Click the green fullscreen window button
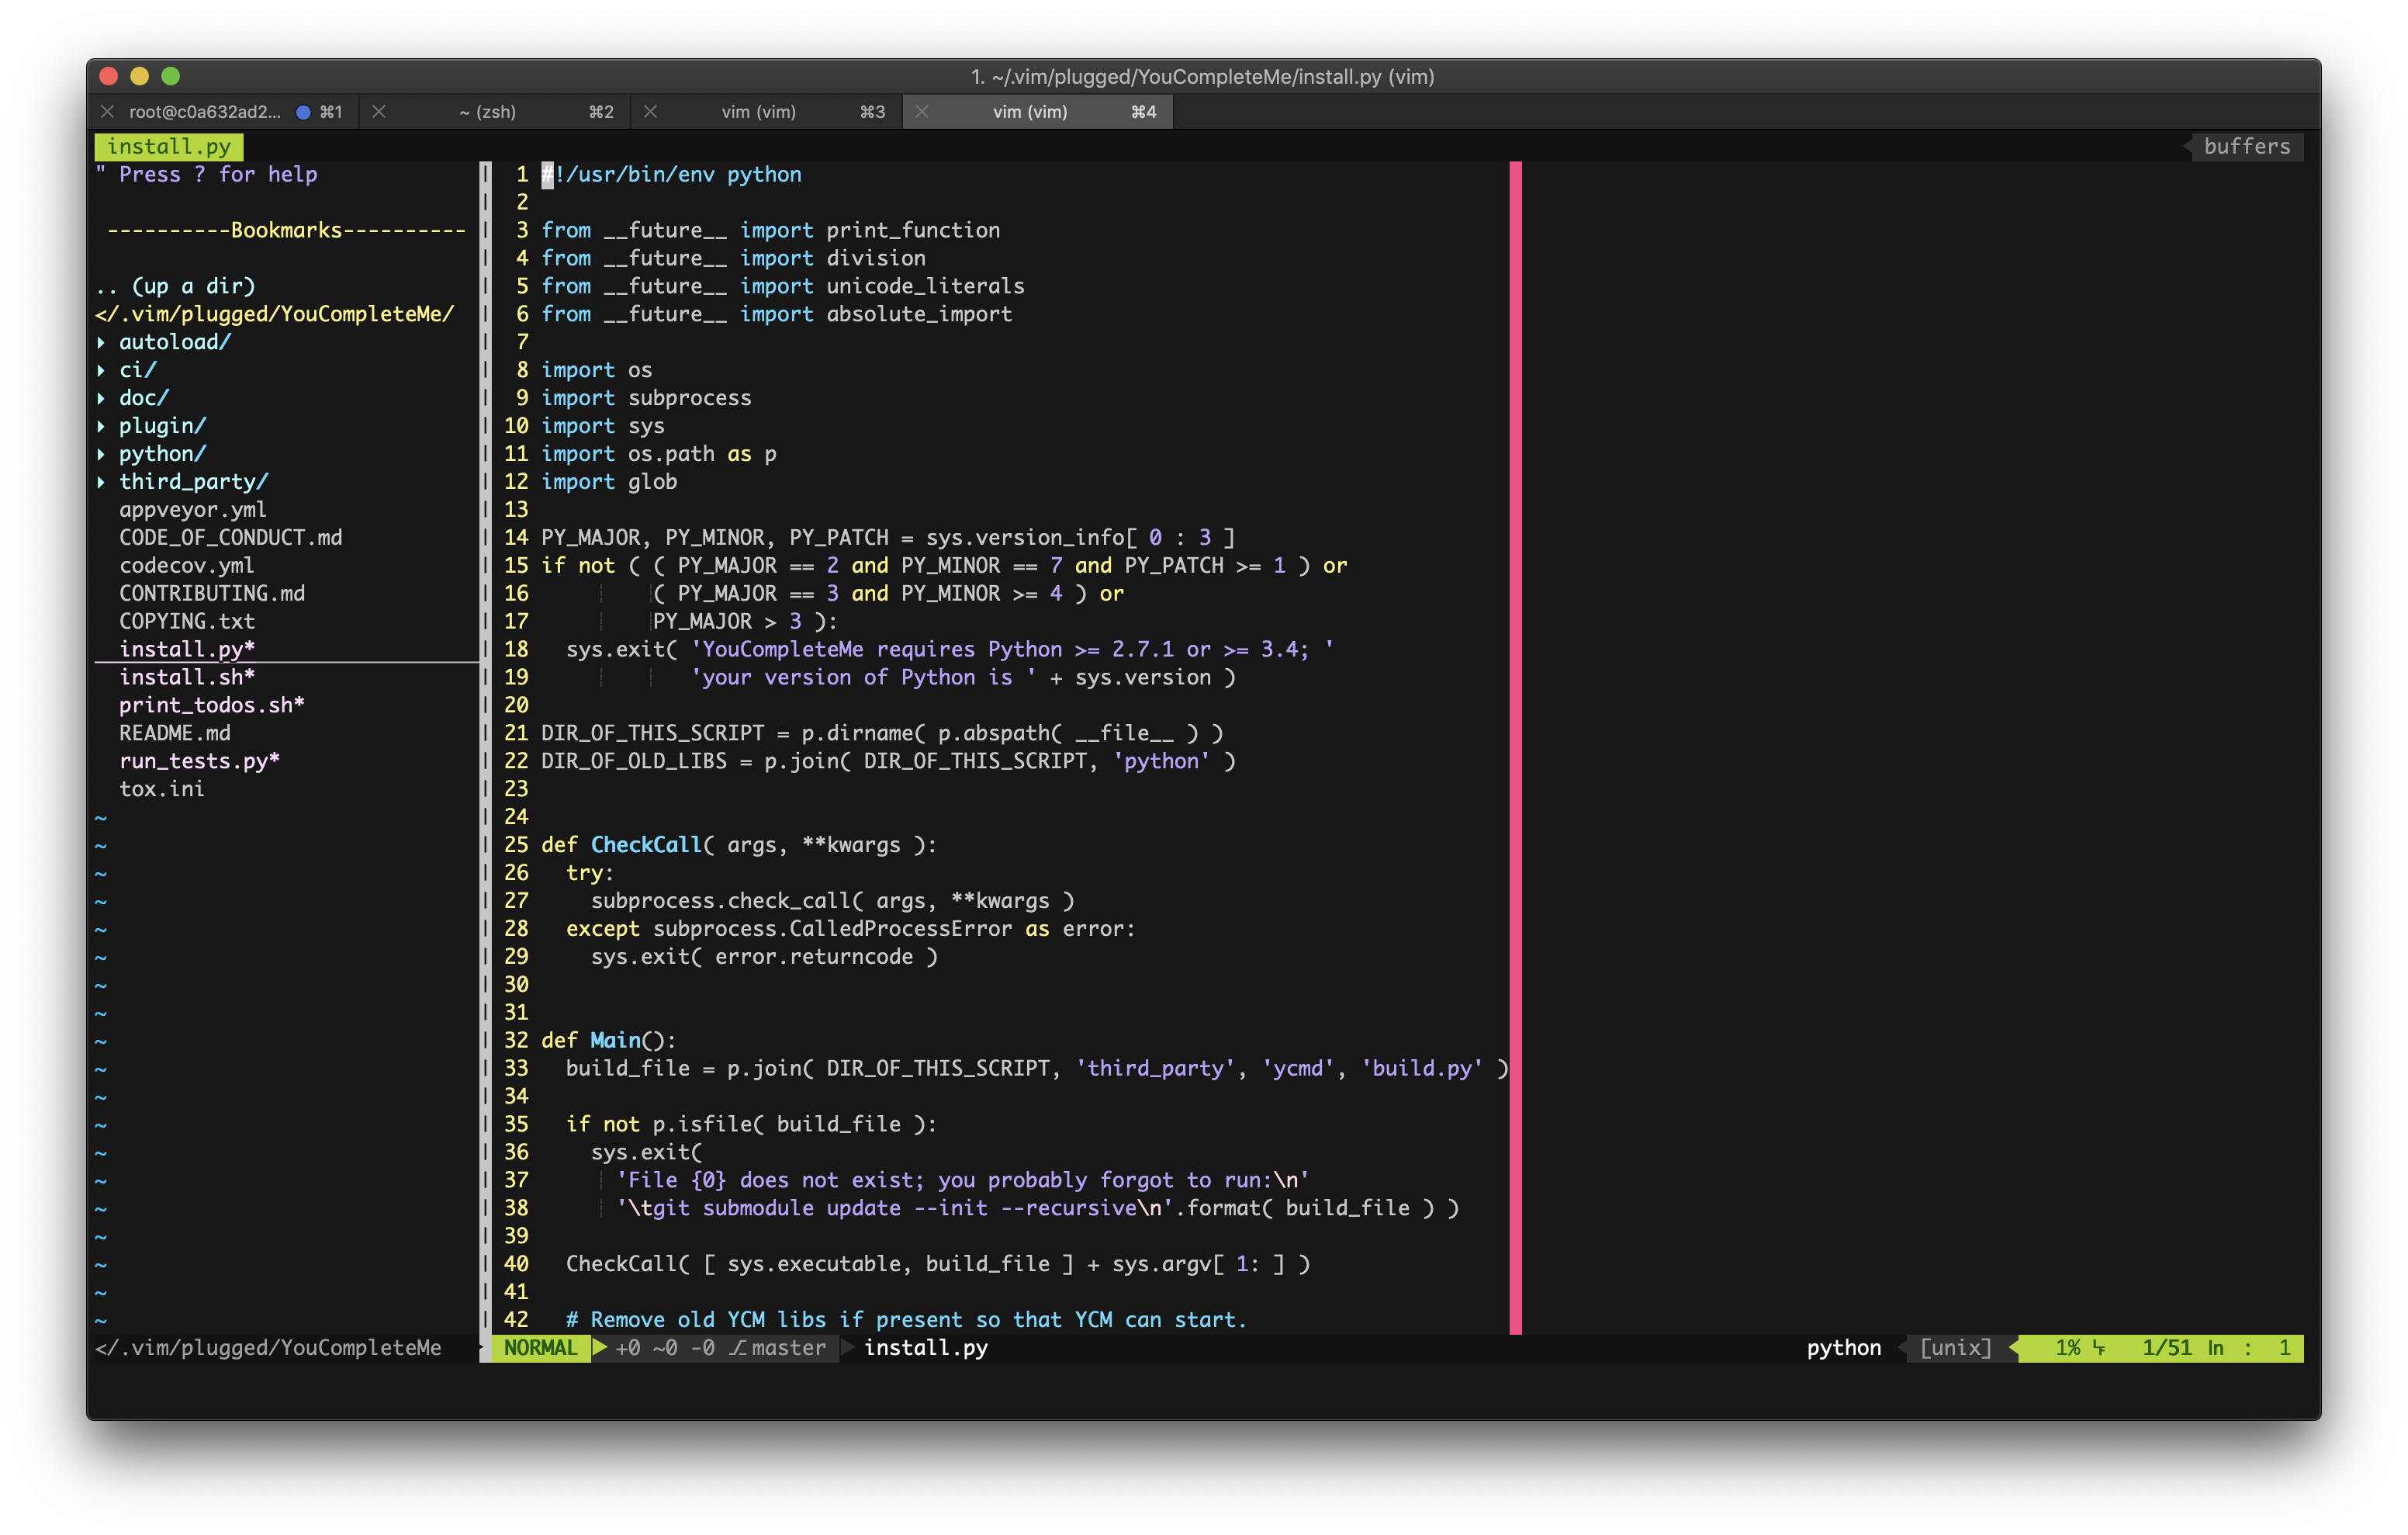 (171, 76)
